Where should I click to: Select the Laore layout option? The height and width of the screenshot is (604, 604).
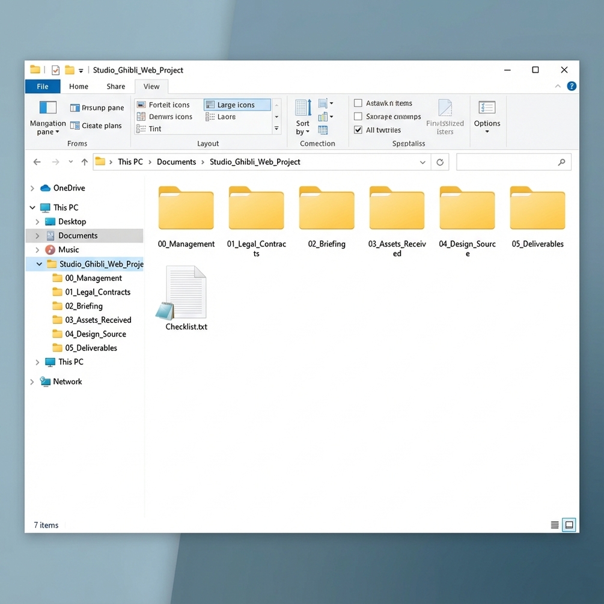(x=221, y=117)
